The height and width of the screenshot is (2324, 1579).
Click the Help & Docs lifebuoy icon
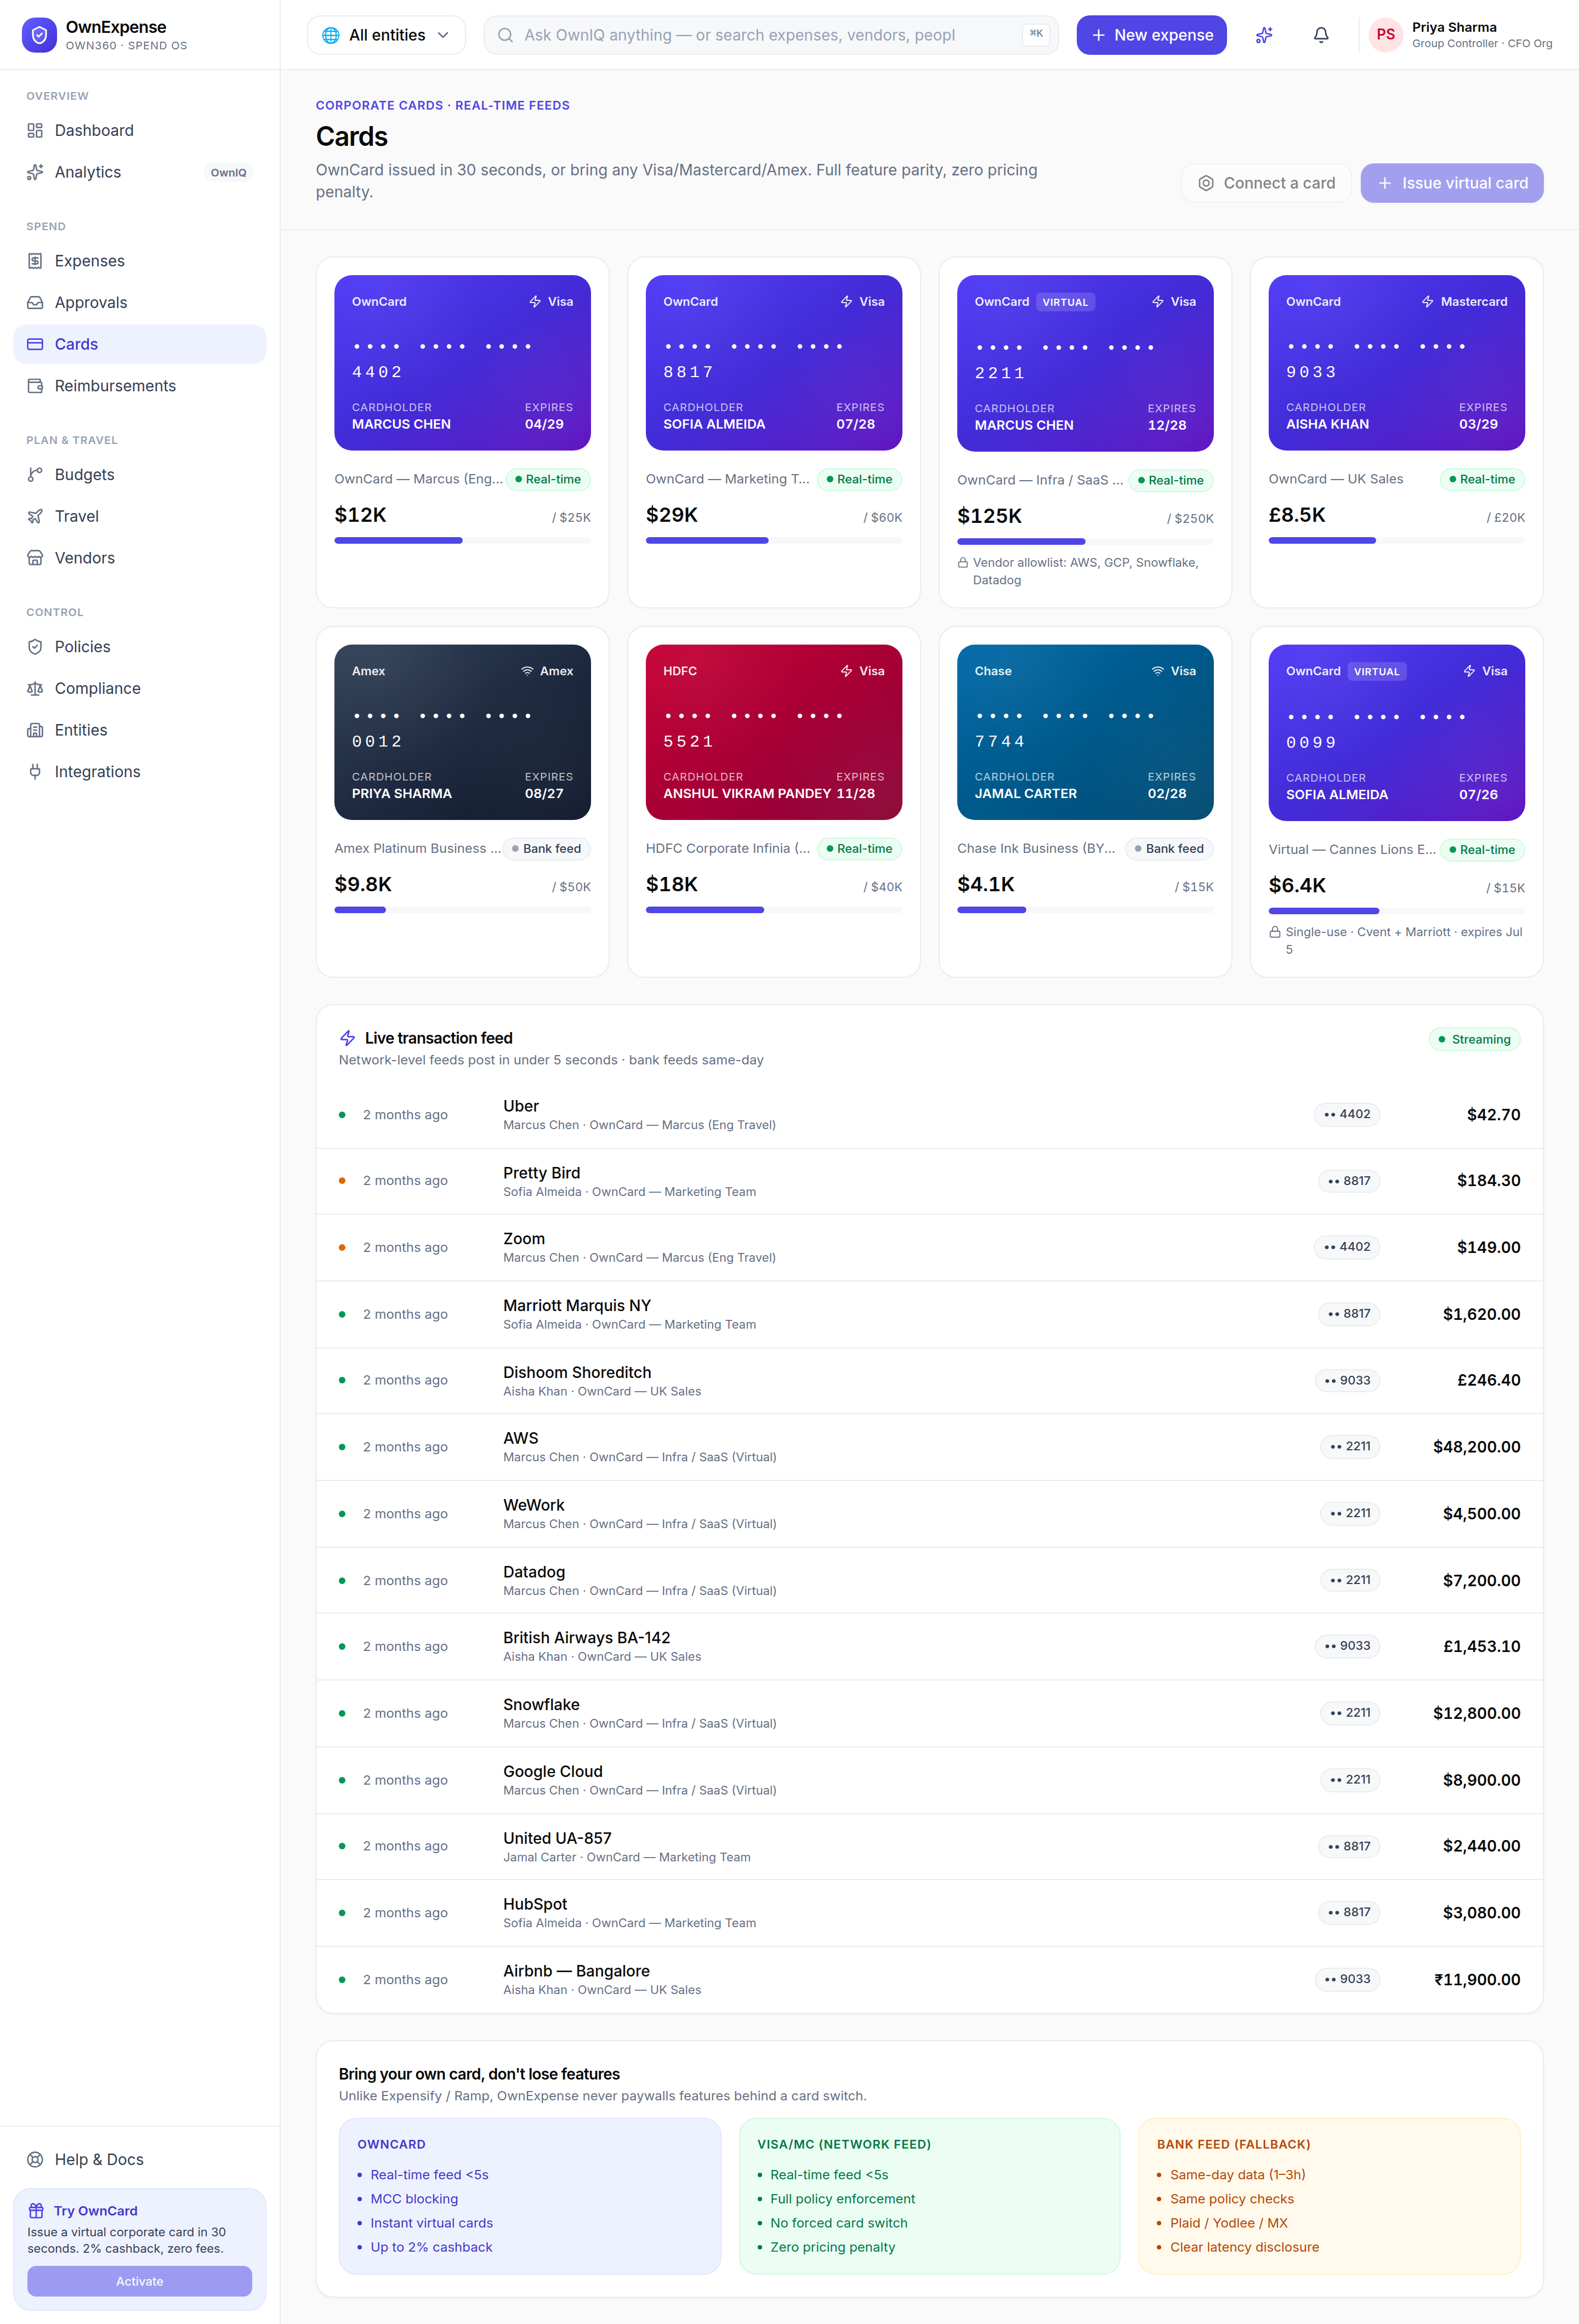35,2159
